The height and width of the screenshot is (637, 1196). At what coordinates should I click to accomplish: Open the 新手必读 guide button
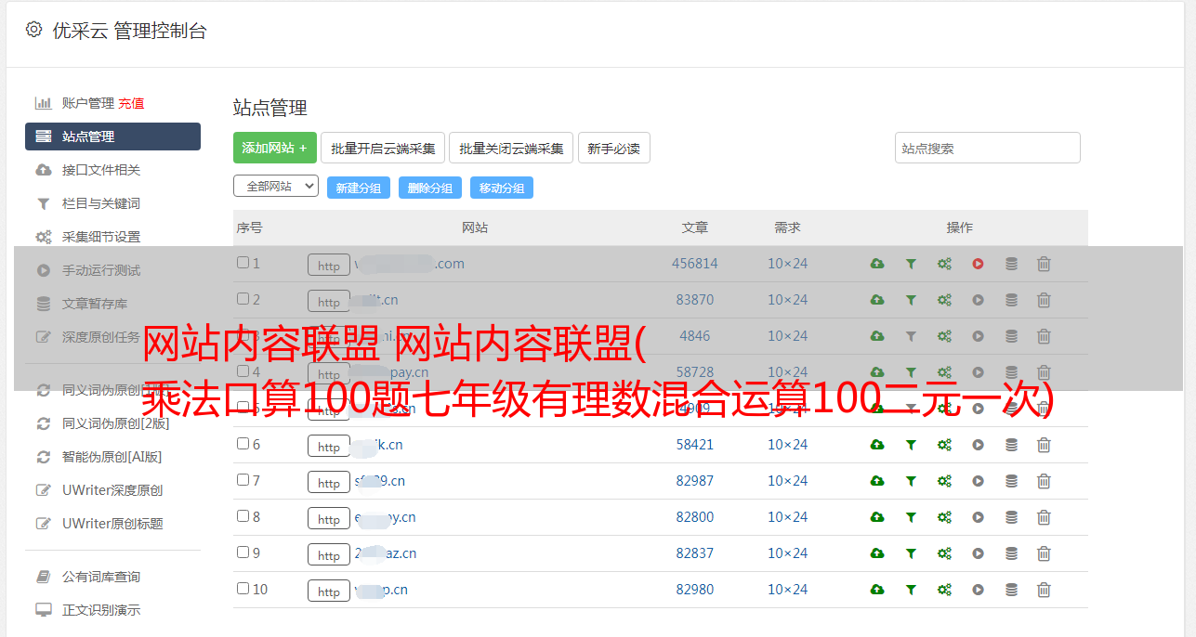613,148
